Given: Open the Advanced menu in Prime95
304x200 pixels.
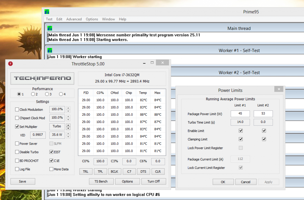Looking at the screenshot, I should 74,19.
